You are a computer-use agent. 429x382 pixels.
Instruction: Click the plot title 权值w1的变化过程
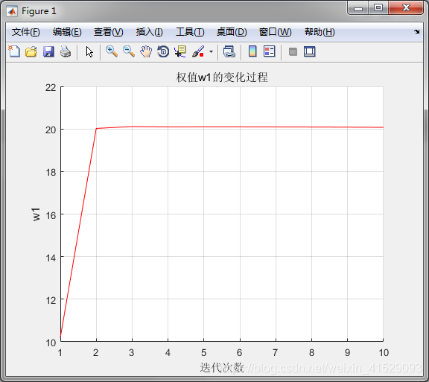tap(222, 77)
